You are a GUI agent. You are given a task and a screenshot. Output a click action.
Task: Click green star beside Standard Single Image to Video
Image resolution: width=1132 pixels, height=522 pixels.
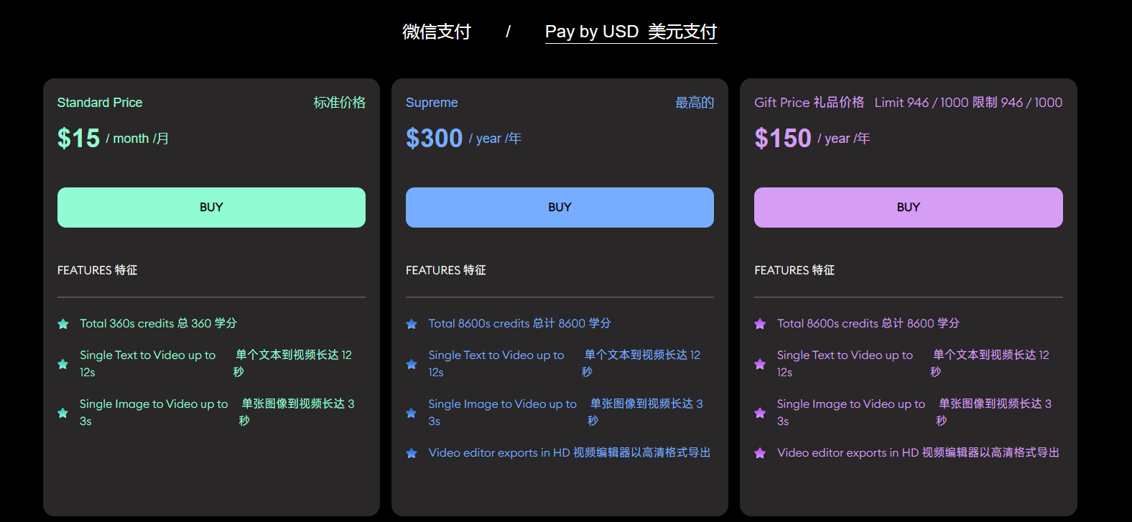[x=63, y=413]
